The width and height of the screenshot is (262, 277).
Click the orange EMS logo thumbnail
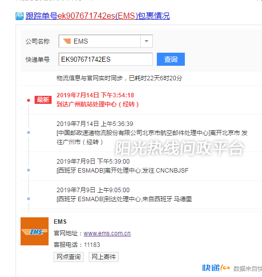35,231
